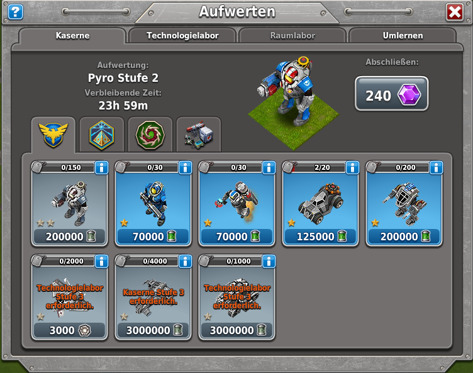This screenshot has height=373, width=473.
Task: Select the supply crates equipment tab
Action: tap(199, 135)
